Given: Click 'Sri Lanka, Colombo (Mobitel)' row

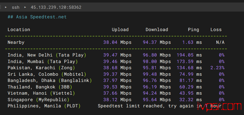Looking at the screenshot, I should pyautogui.click(x=47, y=74).
